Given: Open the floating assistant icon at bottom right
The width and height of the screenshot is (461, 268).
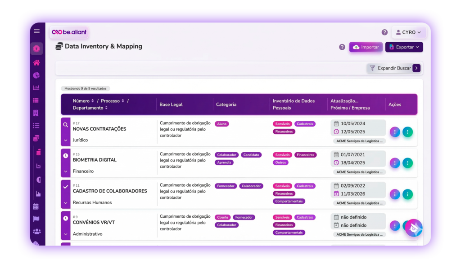Looking at the screenshot, I should (413, 228).
